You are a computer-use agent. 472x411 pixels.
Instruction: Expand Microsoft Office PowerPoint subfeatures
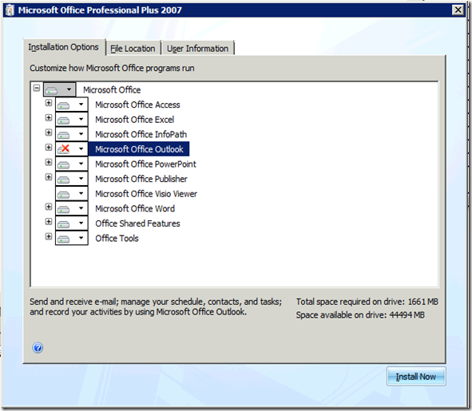(49, 162)
